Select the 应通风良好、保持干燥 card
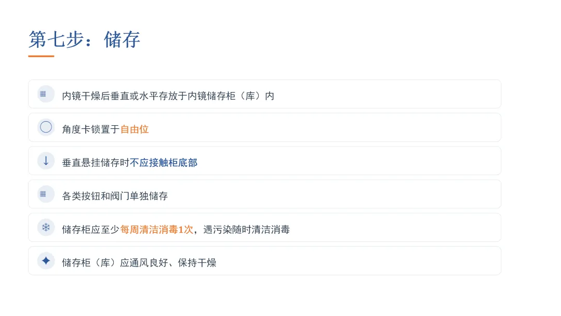Screen dimensions: 561x316 [265, 260]
